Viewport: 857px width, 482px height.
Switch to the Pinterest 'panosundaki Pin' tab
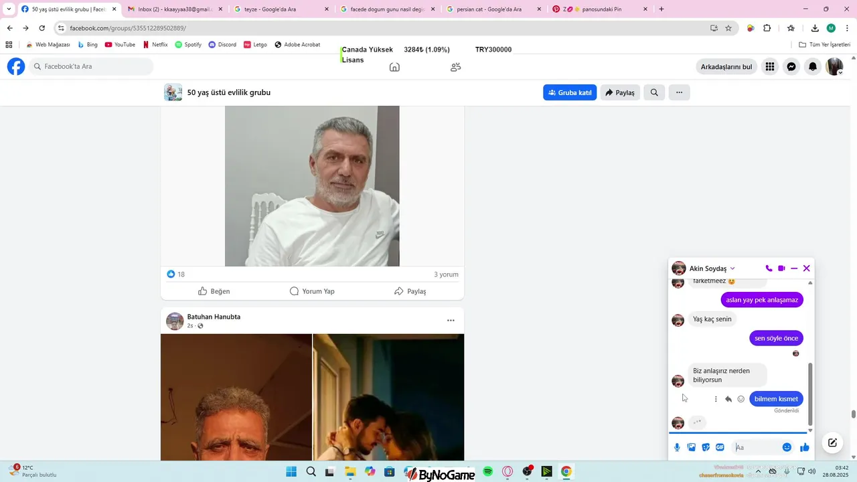[601, 9]
